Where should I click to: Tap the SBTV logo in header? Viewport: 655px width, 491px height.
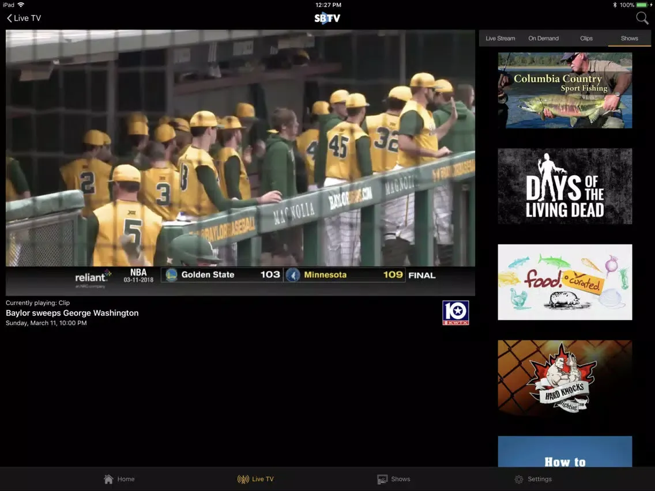click(x=327, y=18)
